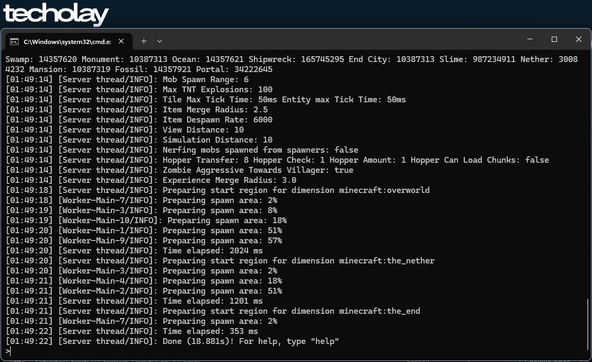Click the 'Swamp: 14357620' seed line
The image size is (592, 362).
[291, 59]
